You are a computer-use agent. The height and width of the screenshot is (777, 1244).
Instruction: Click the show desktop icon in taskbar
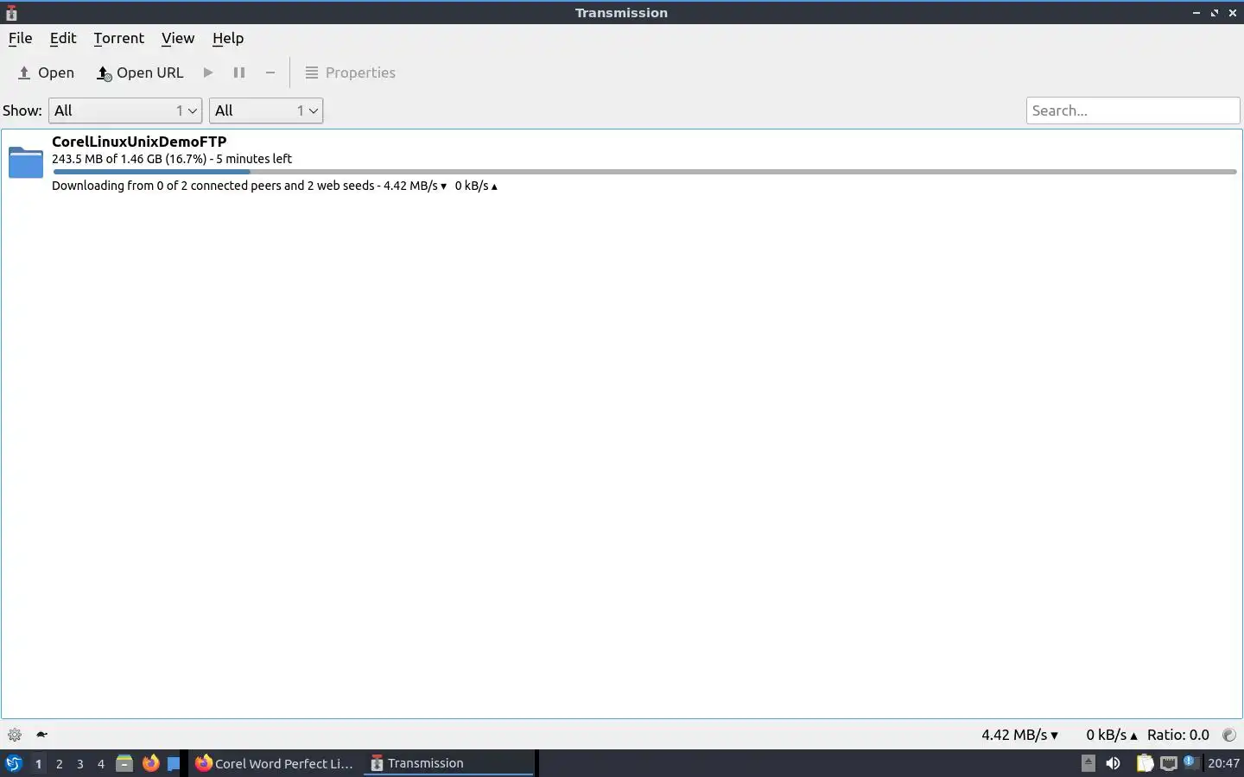click(174, 763)
